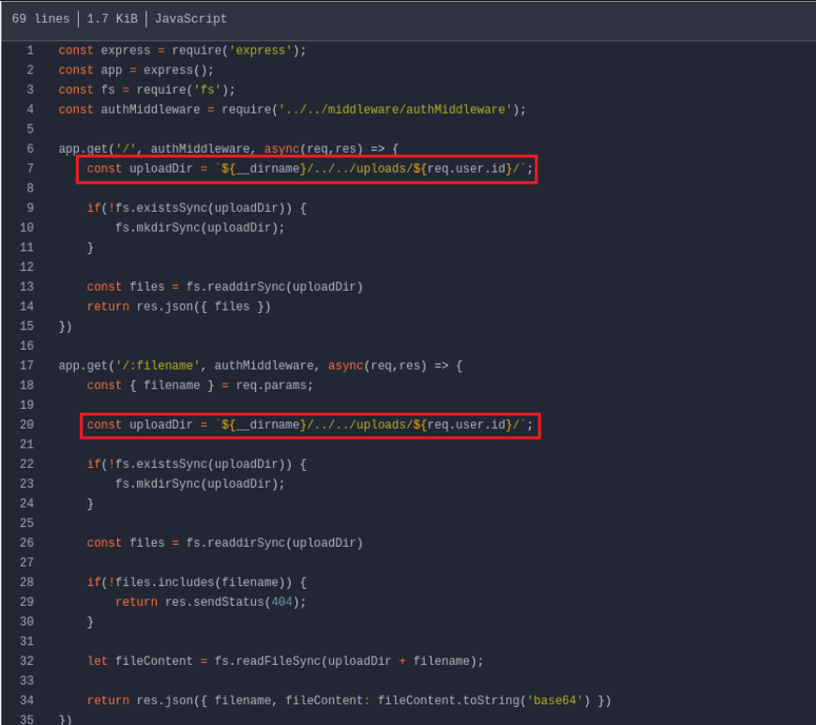Click the 'JavaScript' language label in header
The image size is (816, 725).
tap(190, 19)
